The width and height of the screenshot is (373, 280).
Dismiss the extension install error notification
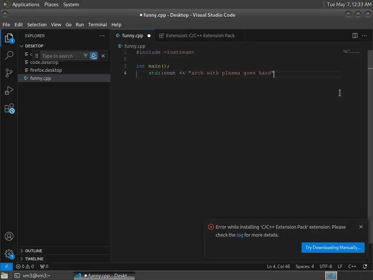click(361, 227)
